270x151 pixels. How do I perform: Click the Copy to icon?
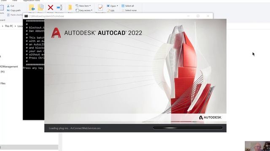coord(40,8)
